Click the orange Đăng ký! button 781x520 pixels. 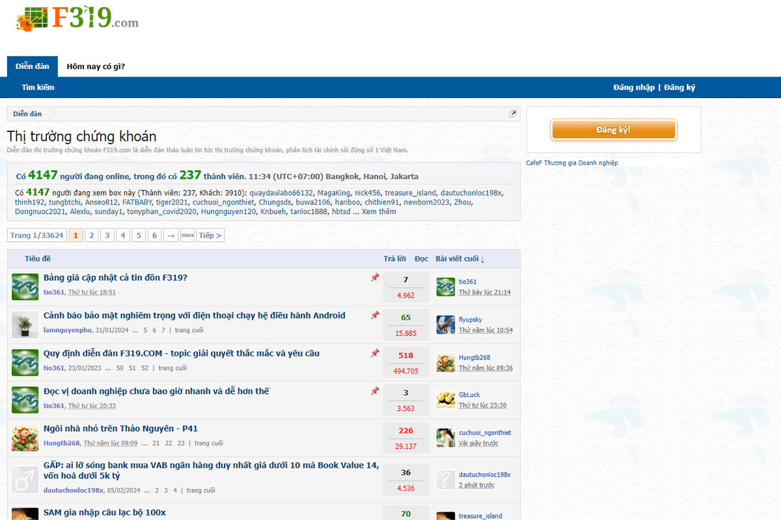613,130
